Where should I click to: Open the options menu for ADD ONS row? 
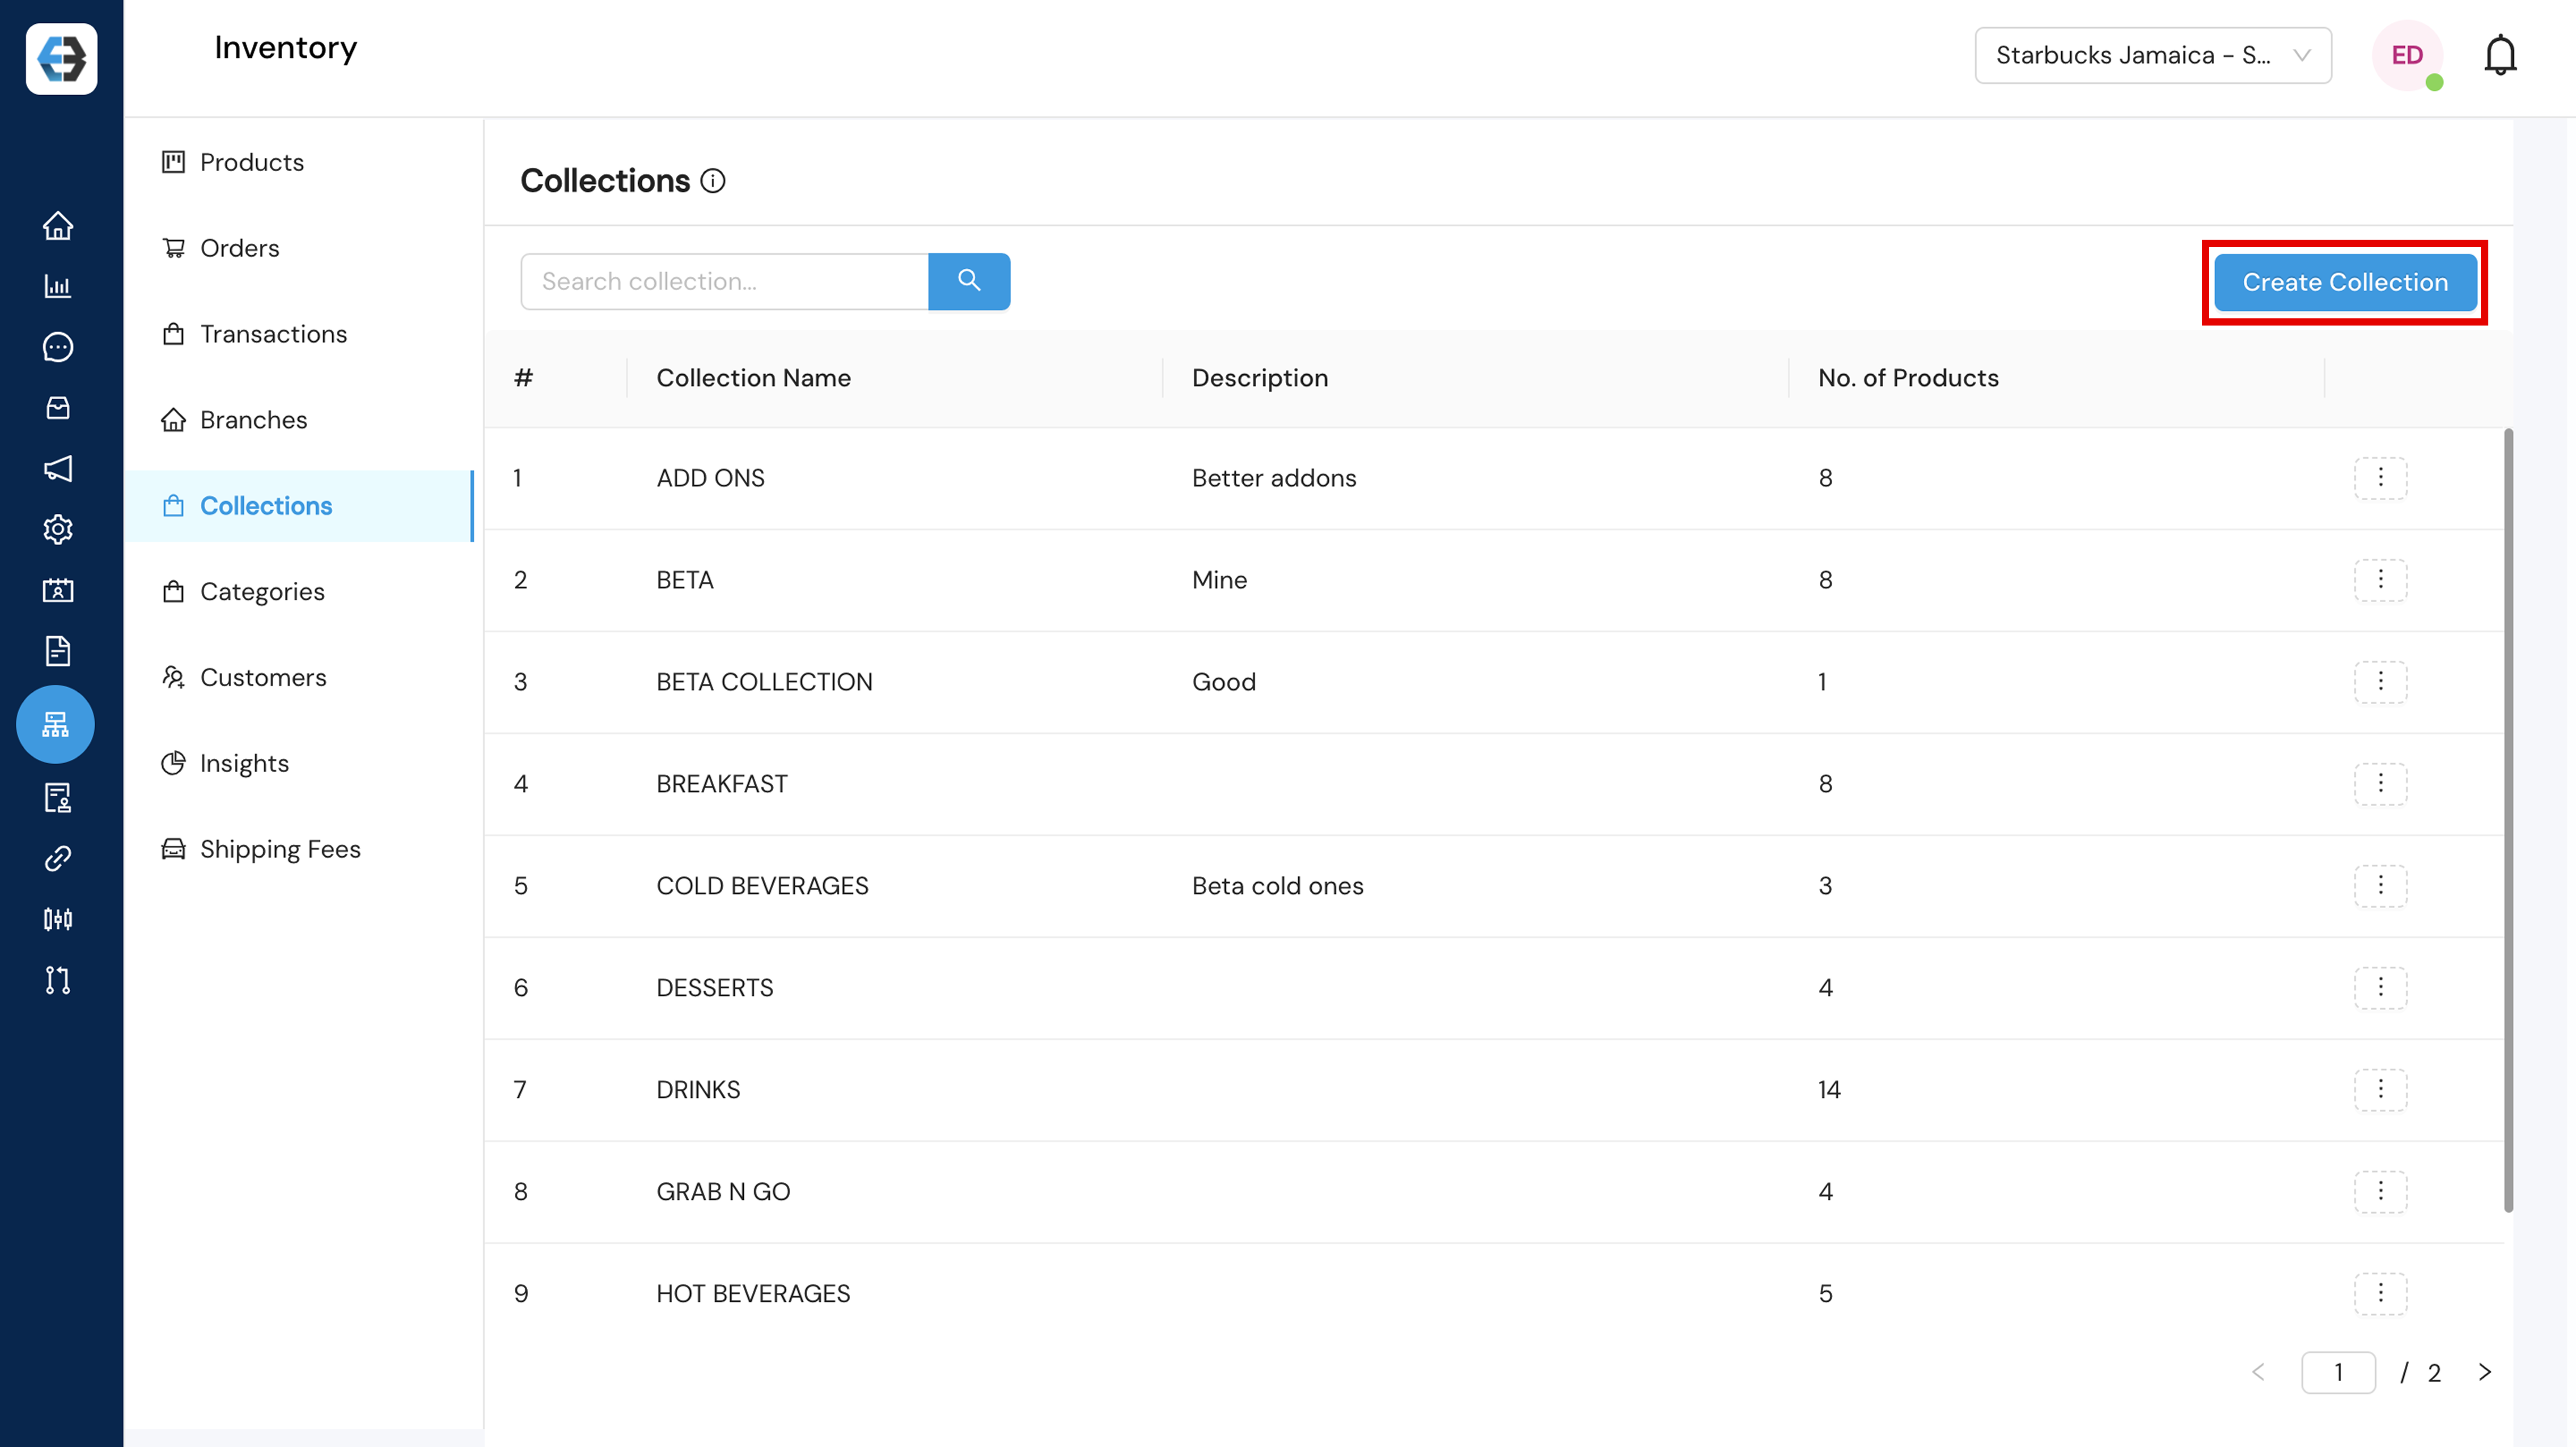(x=2380, y=478)
